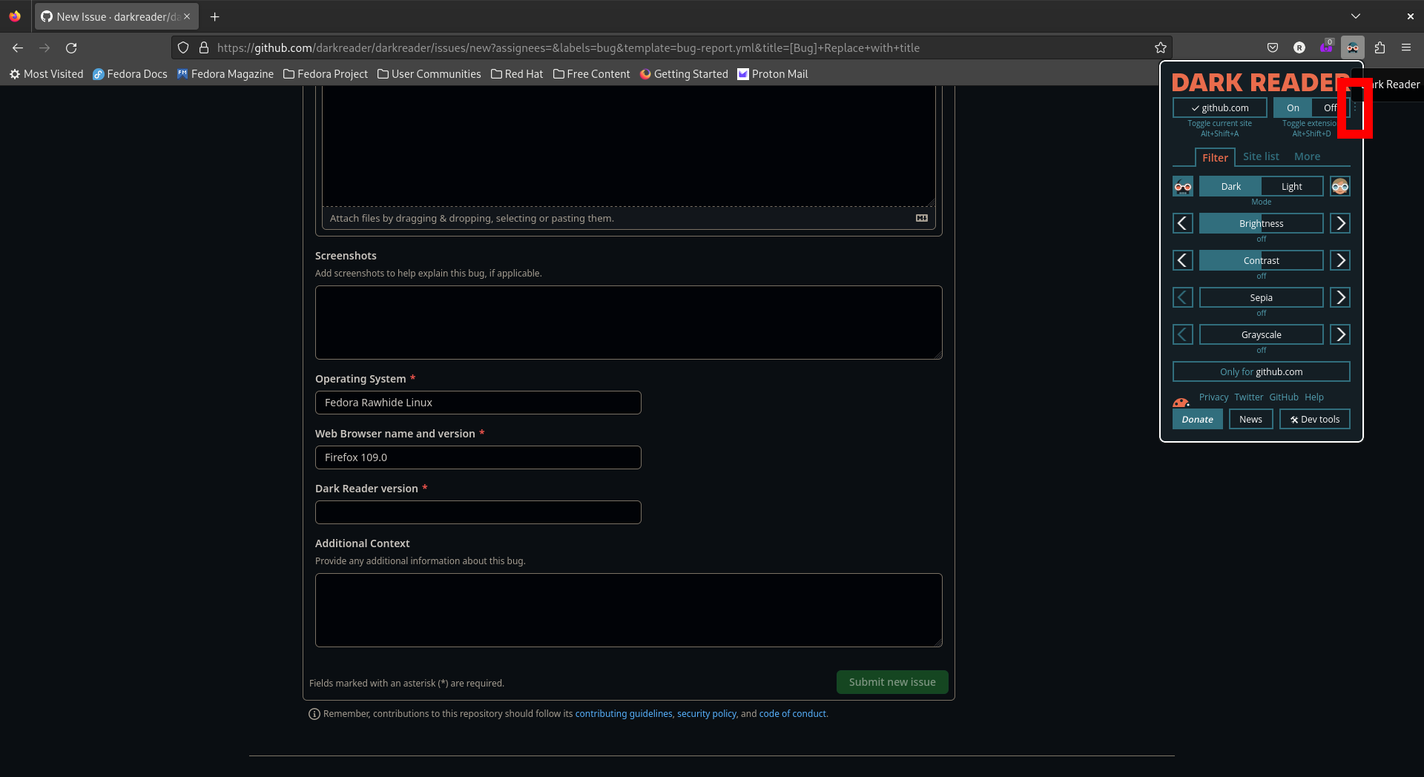Click the Save to Pocket icon
1424x777 pixels.
(1273, 47)
